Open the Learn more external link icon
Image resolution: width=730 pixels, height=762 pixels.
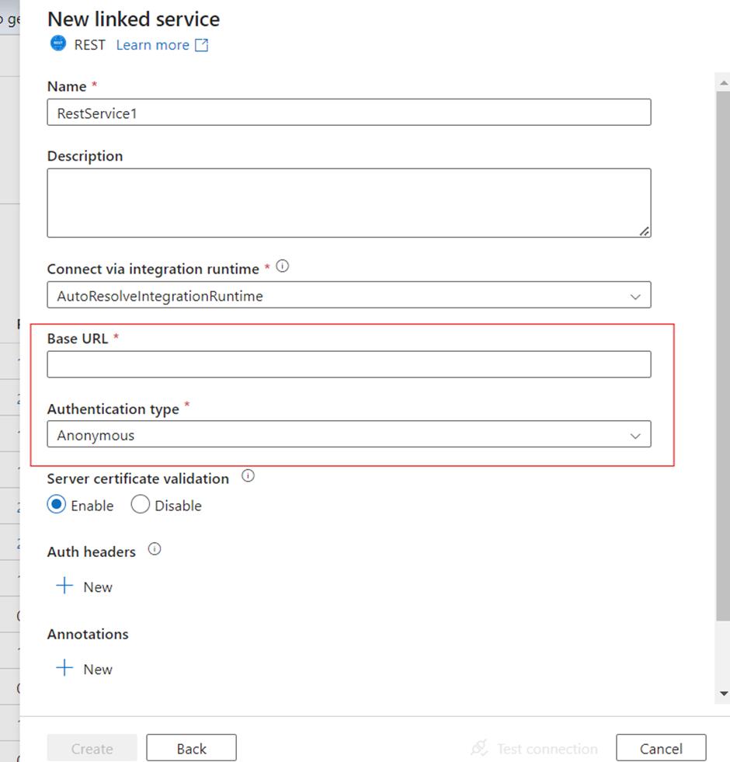(201, 45)
